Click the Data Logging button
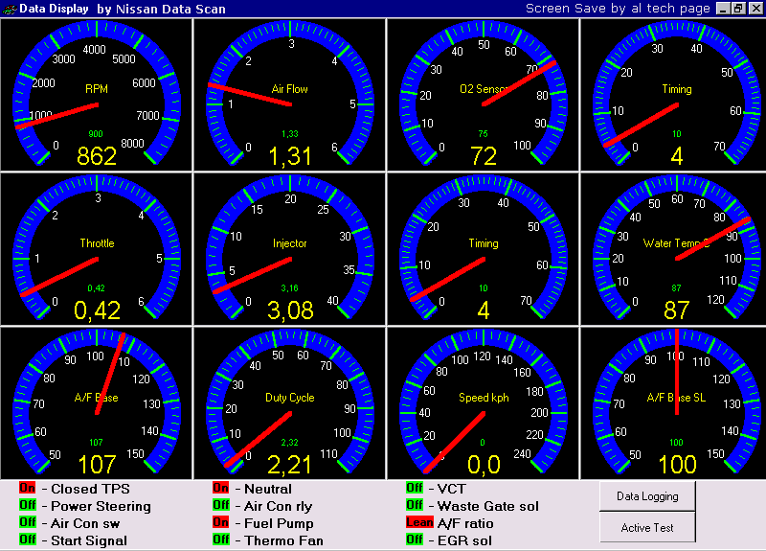 pyautogui.click(x=647, y=496)
